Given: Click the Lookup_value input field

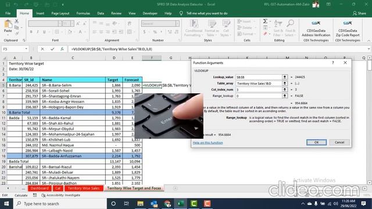Looking at the screenshot, I should (x=259, y=77).
